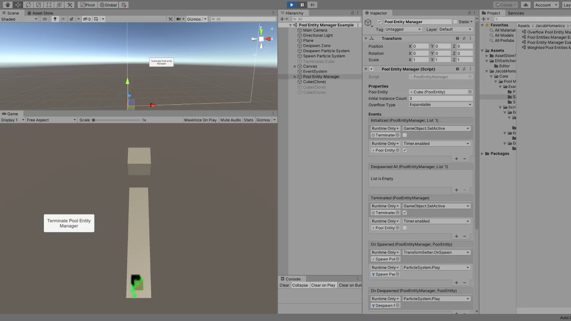This screenshot has height=321, width=571.
Task: Open the Free Aspect dropdown
Action: pyautogui.click(x=51, y=120)
